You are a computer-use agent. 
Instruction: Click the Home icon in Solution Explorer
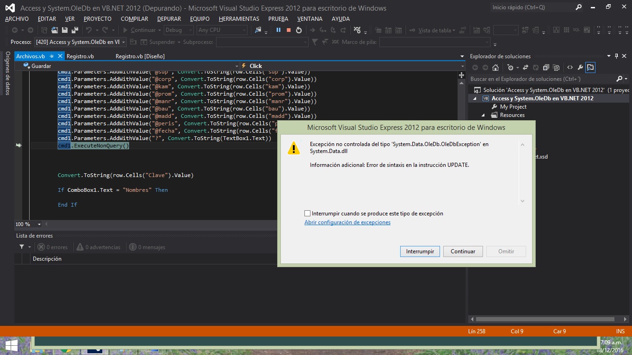[496, 67]
